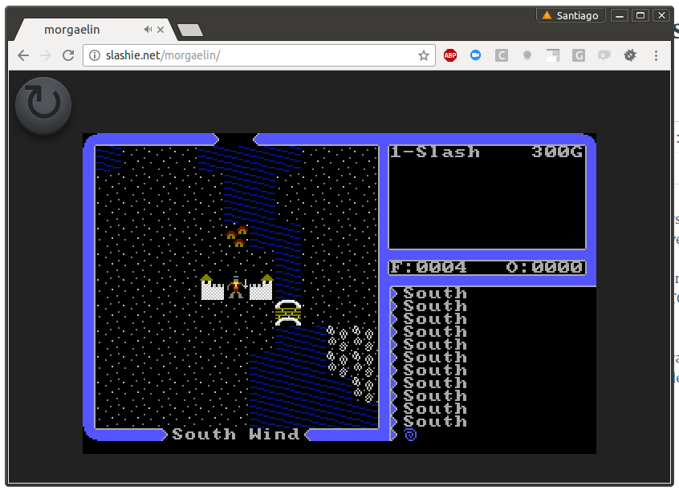Screen dimensions: 679x494
Task: Bookmark this page with the star icon
Action: (423, 55)
